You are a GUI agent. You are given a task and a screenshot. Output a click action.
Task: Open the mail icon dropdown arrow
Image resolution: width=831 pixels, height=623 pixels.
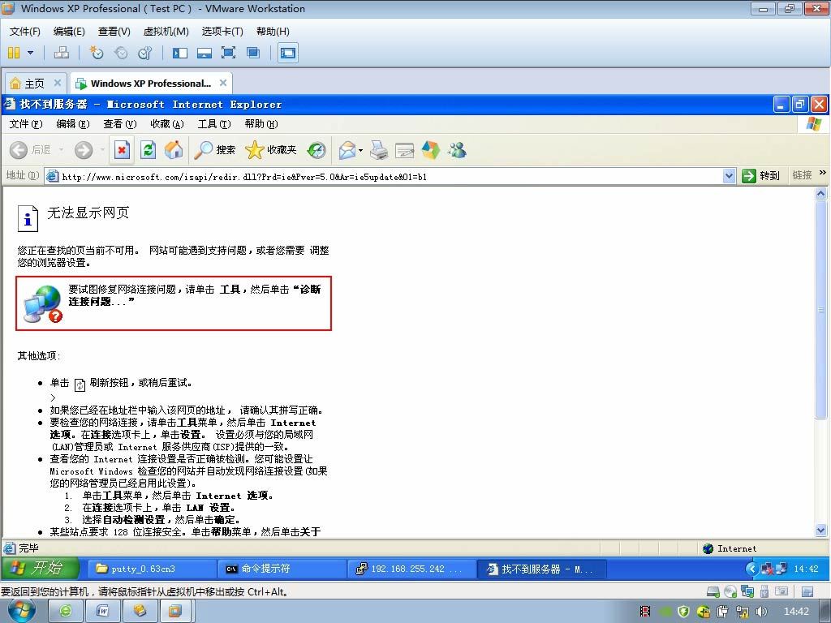click(x=361, y=150)
